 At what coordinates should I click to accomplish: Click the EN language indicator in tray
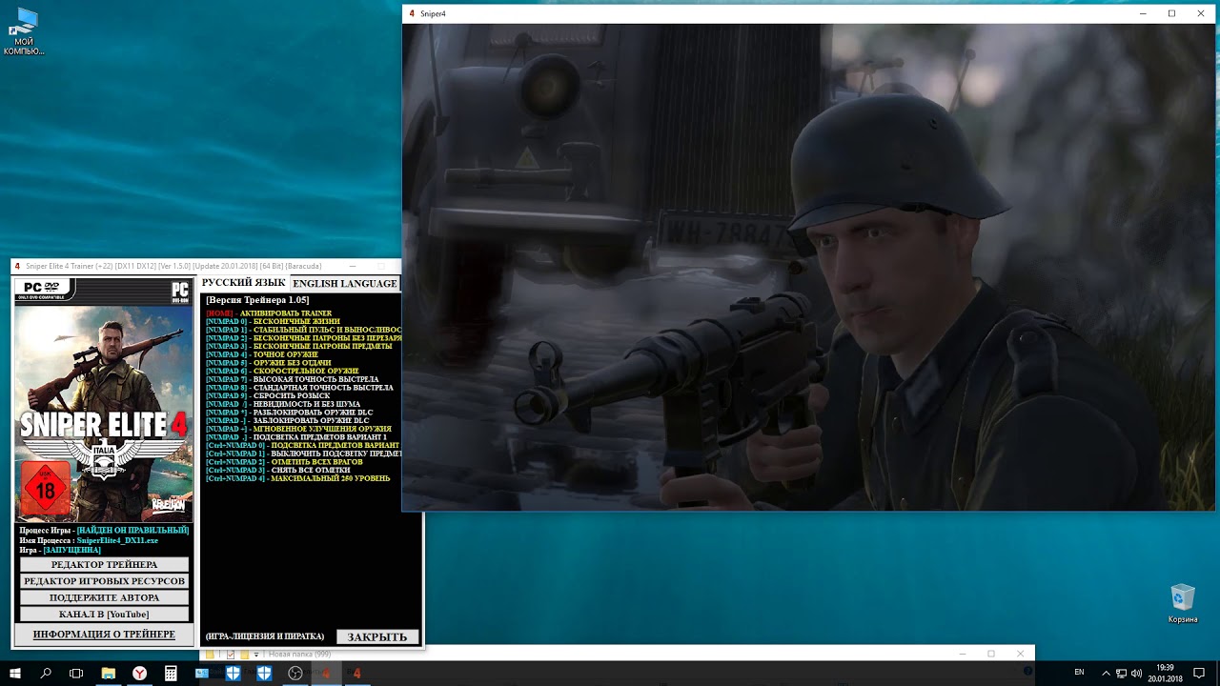click(1079, 673)
